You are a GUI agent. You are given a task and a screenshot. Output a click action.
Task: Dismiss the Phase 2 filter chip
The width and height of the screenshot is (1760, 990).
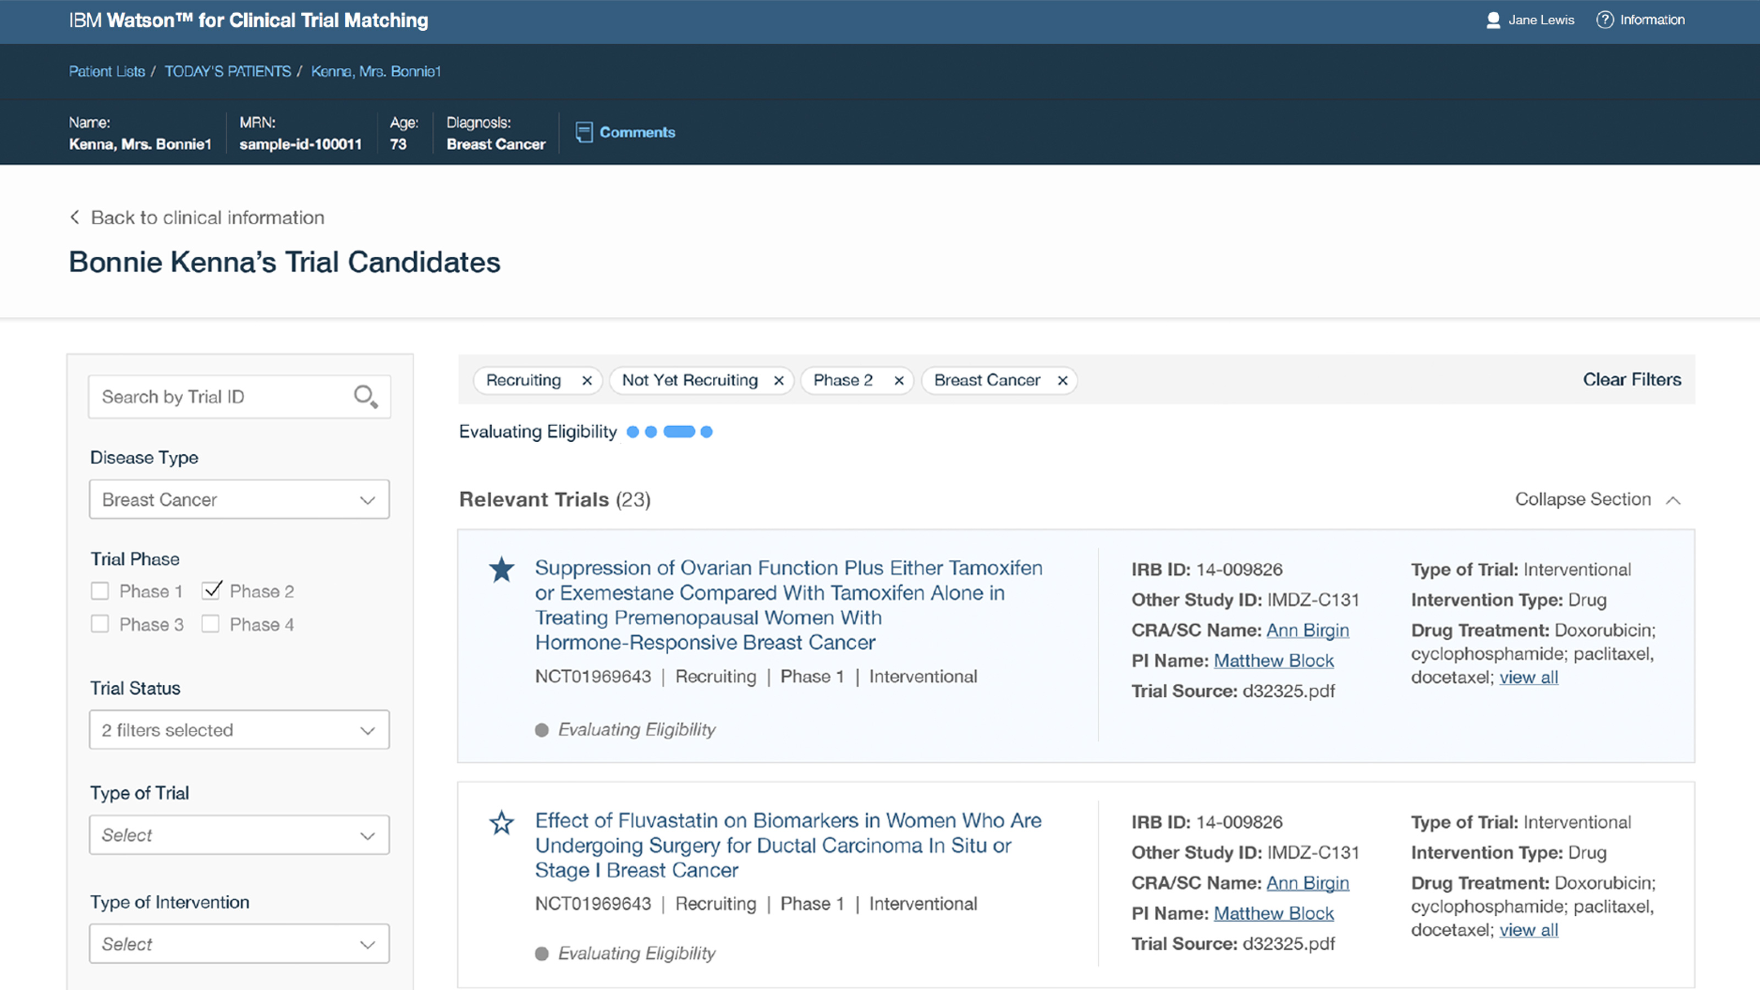click(899, 381)
